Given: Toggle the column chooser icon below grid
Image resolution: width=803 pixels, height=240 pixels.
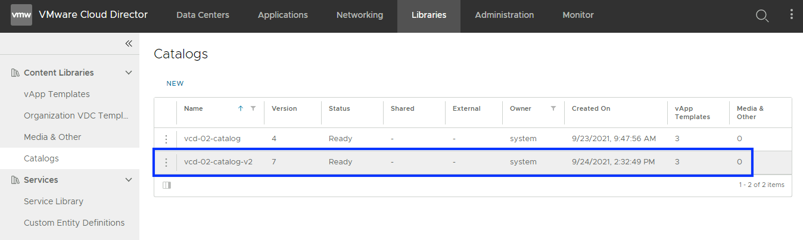Looking at the screenshot, I should [x=167, y=185].
